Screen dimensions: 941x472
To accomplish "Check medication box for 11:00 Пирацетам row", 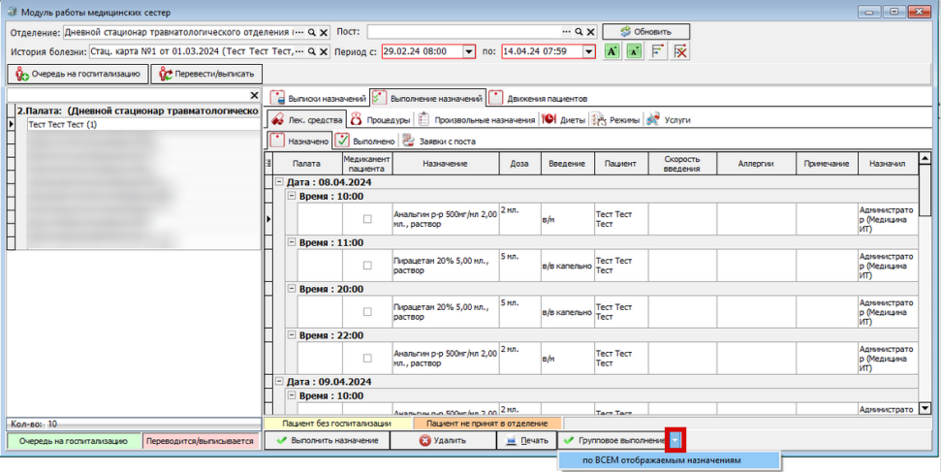I will coord(367,266).
